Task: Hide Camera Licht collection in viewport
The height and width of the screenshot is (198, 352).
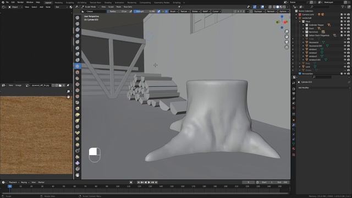Action: 345,15
